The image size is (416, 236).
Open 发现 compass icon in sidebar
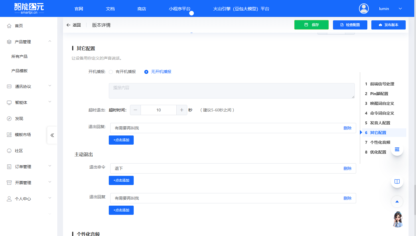[x=9, y=119]
